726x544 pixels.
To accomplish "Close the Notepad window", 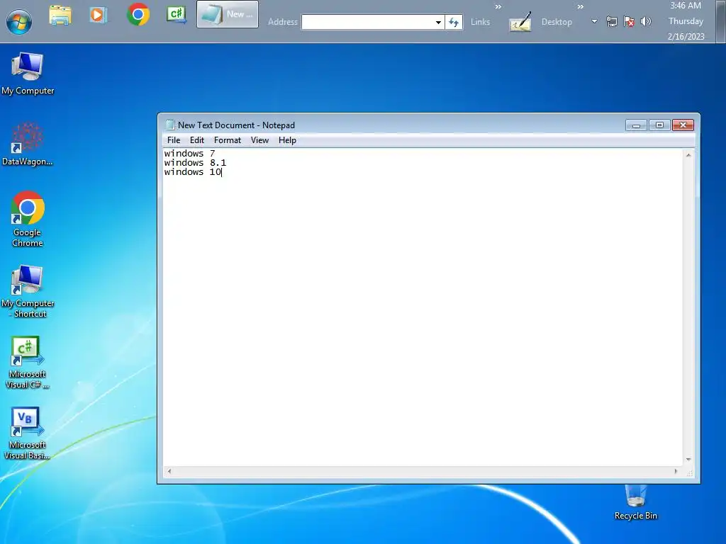I will coord(683,125).
